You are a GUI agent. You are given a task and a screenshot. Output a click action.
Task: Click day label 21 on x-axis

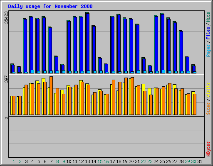137,161
